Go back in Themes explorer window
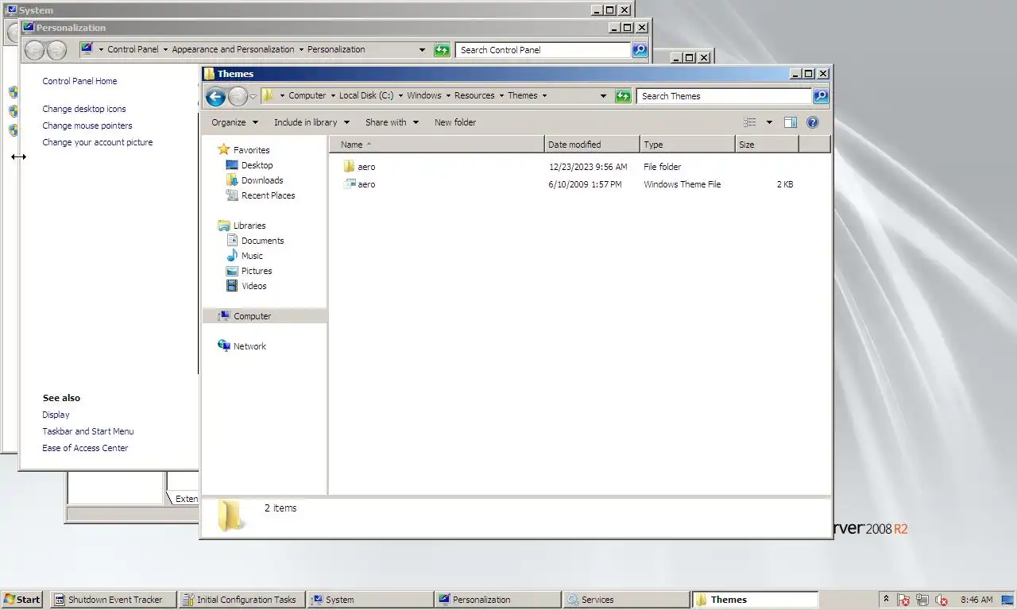Image resolution: width=1017 pixels, height=610 pixels. point(215,96)
